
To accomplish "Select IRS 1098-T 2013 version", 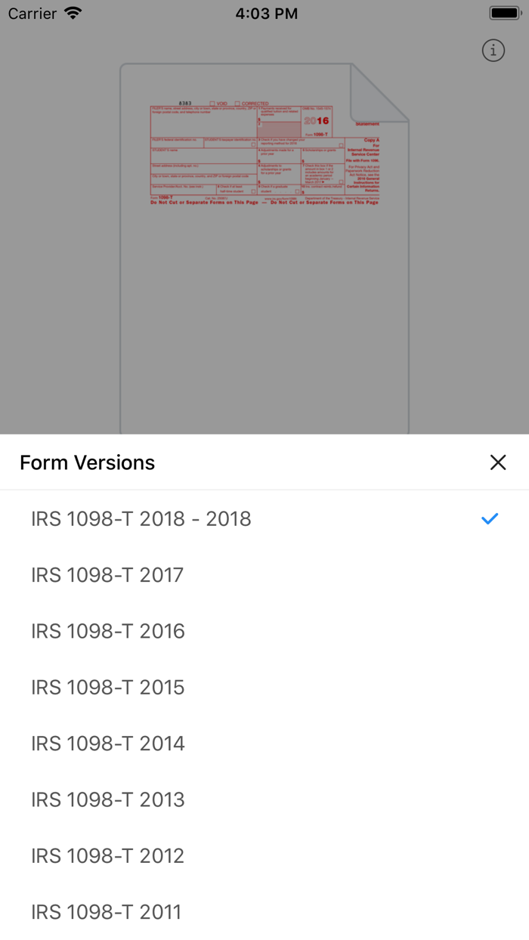I will click(x=107, y=799).
